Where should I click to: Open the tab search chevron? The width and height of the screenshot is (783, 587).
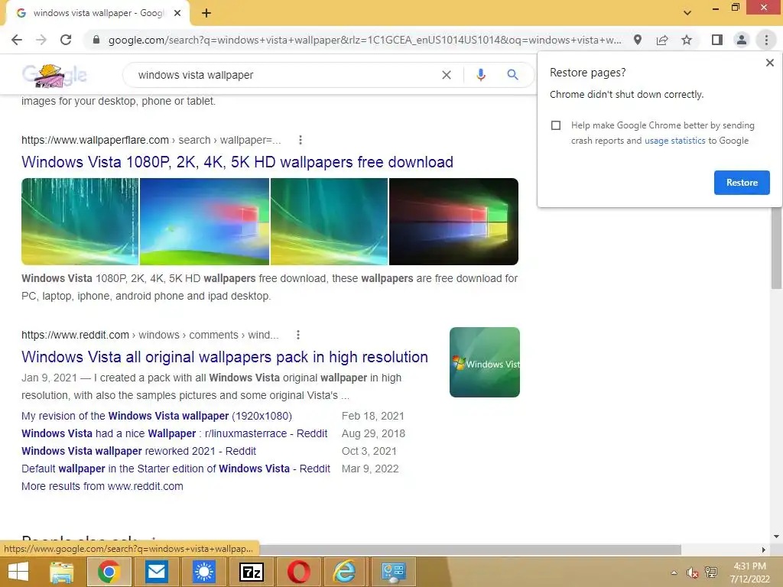coord(687,13)
